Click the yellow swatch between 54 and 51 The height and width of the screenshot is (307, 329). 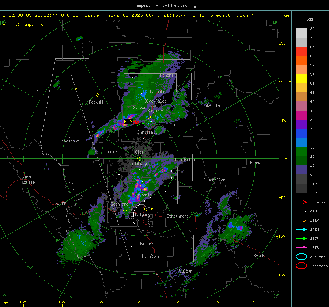point(301,79)
